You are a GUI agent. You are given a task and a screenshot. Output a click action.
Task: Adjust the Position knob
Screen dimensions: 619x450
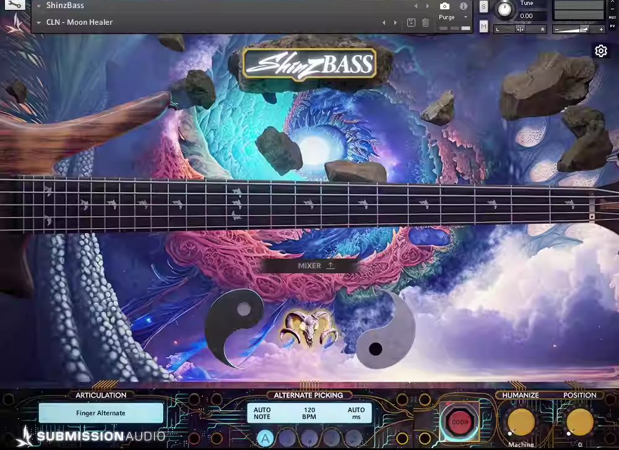click(x=579, y=422)
